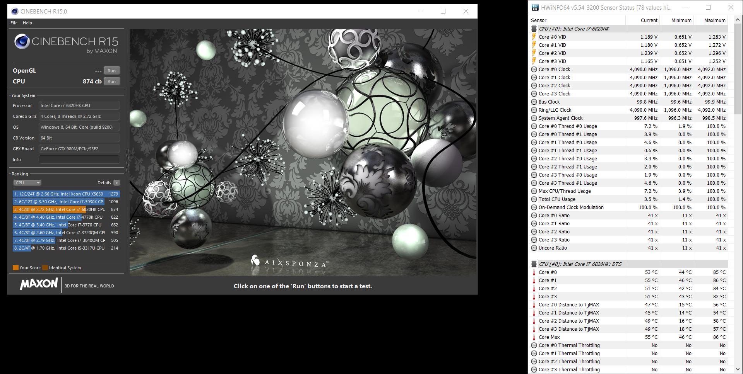Screen dimensions: 743x374
Task: Click the Core #2 temperature thermometer icon
Action: pos(534,288)
